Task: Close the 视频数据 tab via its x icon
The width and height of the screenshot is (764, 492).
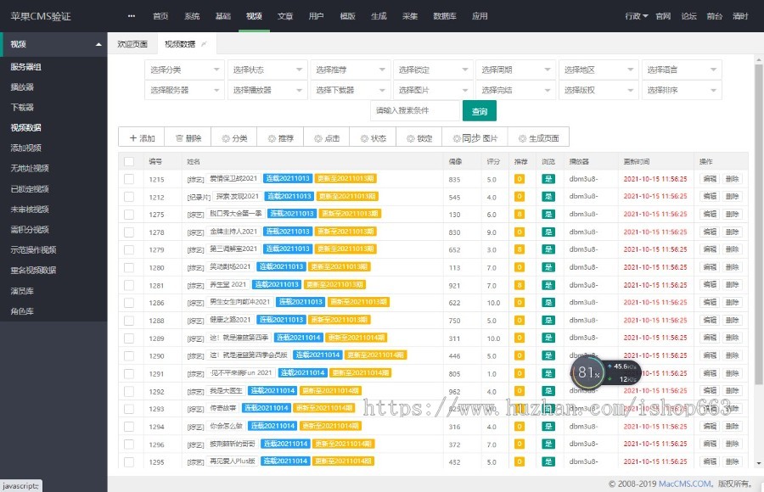Action: [204, 44]
